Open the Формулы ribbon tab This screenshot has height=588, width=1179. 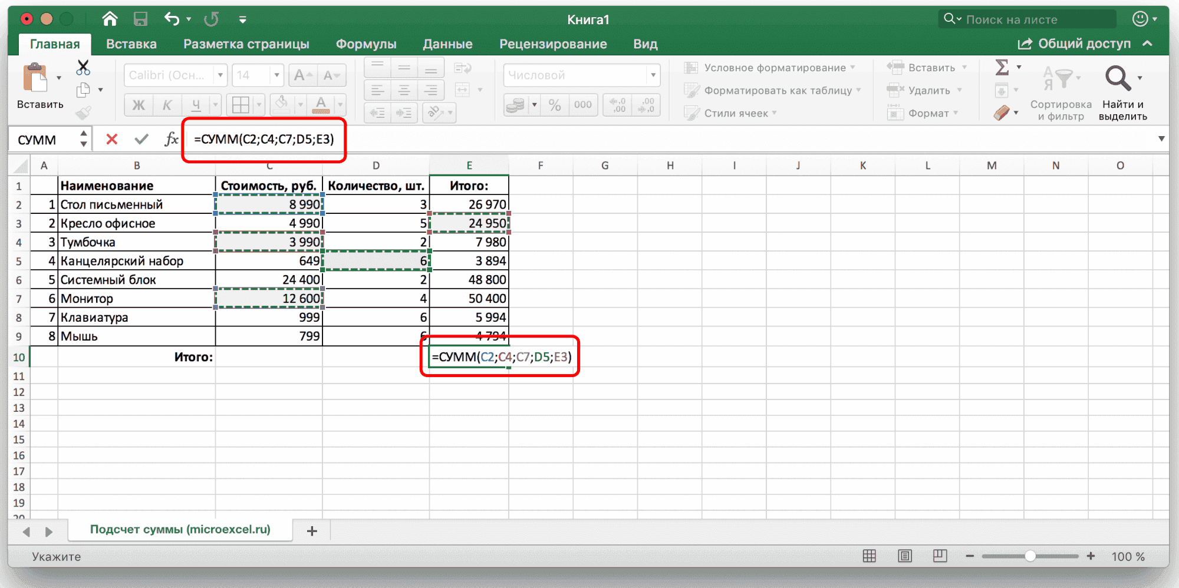click(365, 44)
